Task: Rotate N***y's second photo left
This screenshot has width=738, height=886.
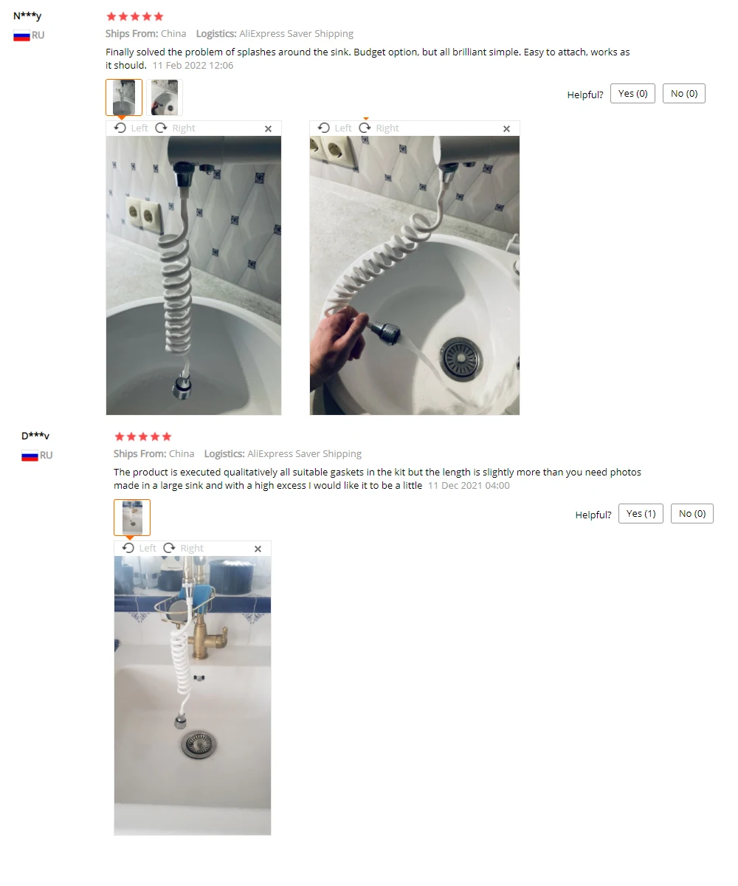Action: [335, 128]
